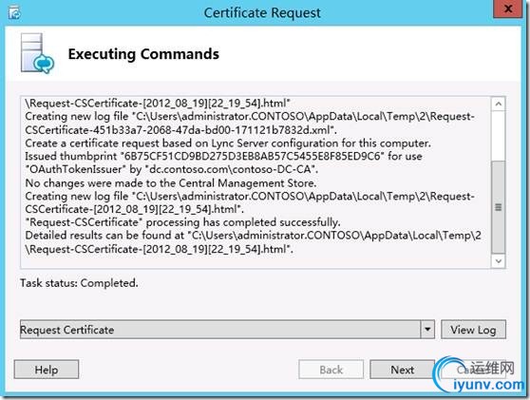
Task: Click 'No changes were made to the Central Management Store.'
Action: pos(171,183)
